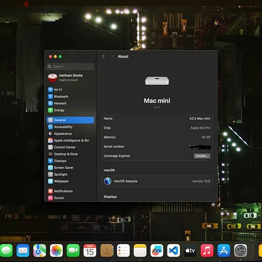This screenshot has width=262, height=262.
Task: Open Sound settings in sidebar
Action: [70, 198]
